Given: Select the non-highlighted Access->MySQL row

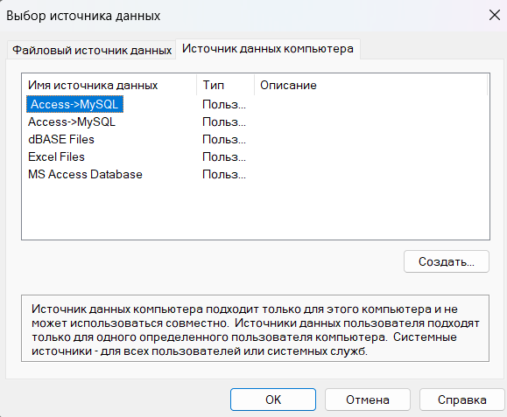Looking at the screenshot, I should click(x=72, y=122).
